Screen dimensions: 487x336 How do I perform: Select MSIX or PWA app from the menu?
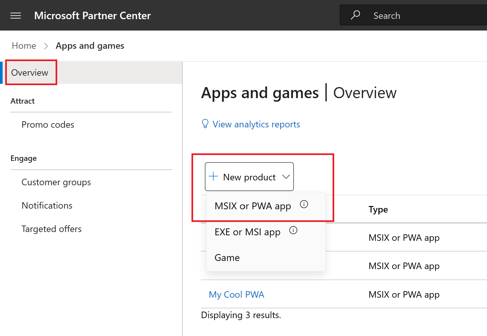point(253,206)
